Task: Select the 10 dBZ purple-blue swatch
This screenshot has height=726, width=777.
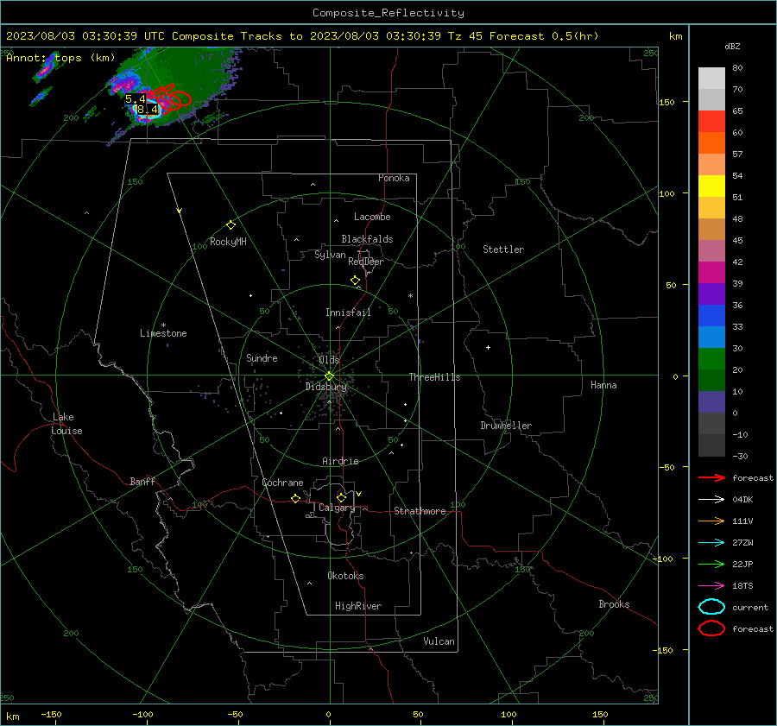Action: pyautogui.click(x=711, y=402)
